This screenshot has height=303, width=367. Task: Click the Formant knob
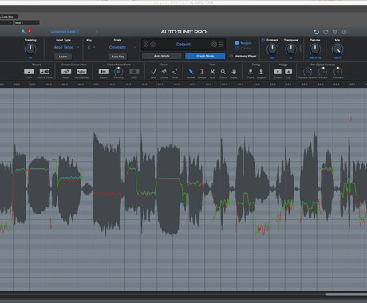pos(272,49)
